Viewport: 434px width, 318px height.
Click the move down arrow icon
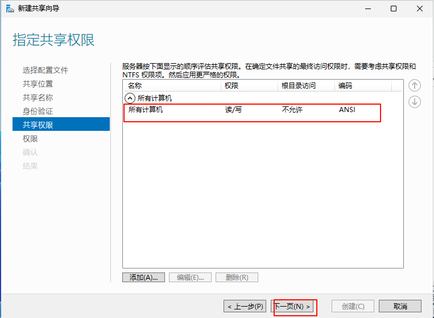coord(415,102)
